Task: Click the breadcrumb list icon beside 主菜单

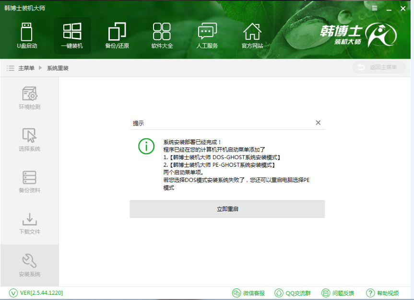Action: pyautogui.click(x=10, y=68)
